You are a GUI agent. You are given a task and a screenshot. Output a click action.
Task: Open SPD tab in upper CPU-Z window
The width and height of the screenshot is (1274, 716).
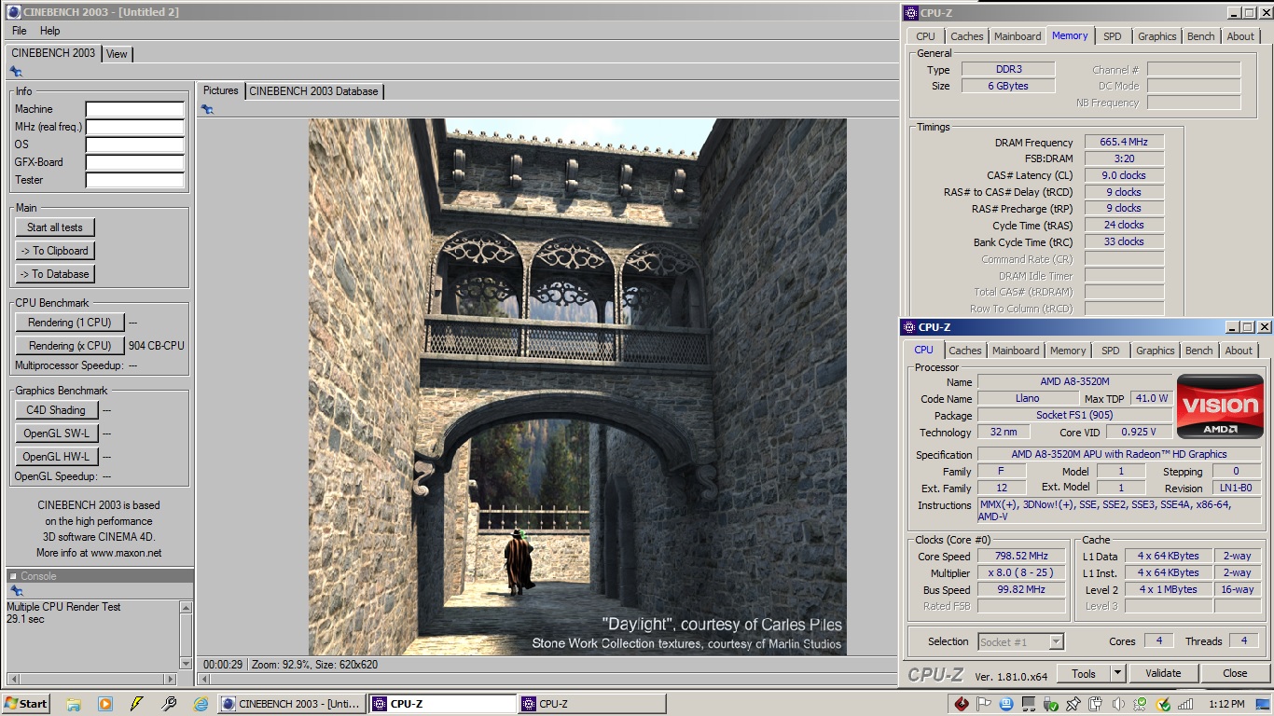tap(1113, 36)
